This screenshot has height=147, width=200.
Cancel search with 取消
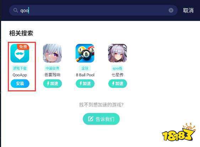coord(188,10)
